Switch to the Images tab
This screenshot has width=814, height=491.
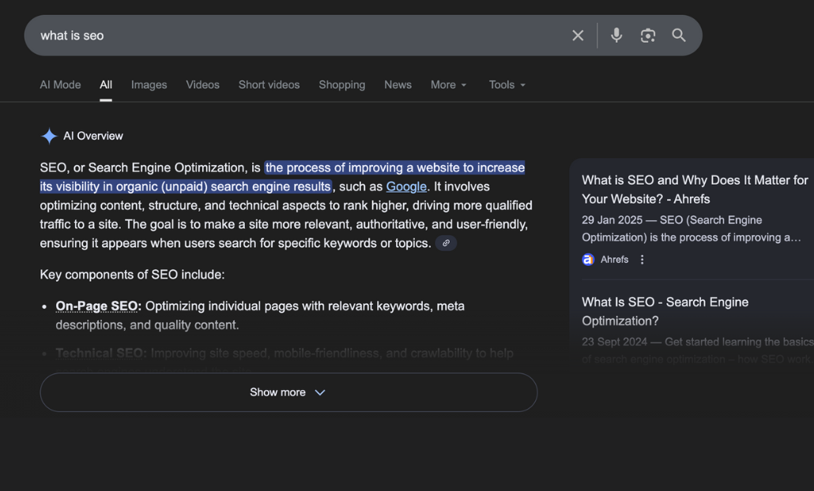pyautogui.click(x=149, y=84)
